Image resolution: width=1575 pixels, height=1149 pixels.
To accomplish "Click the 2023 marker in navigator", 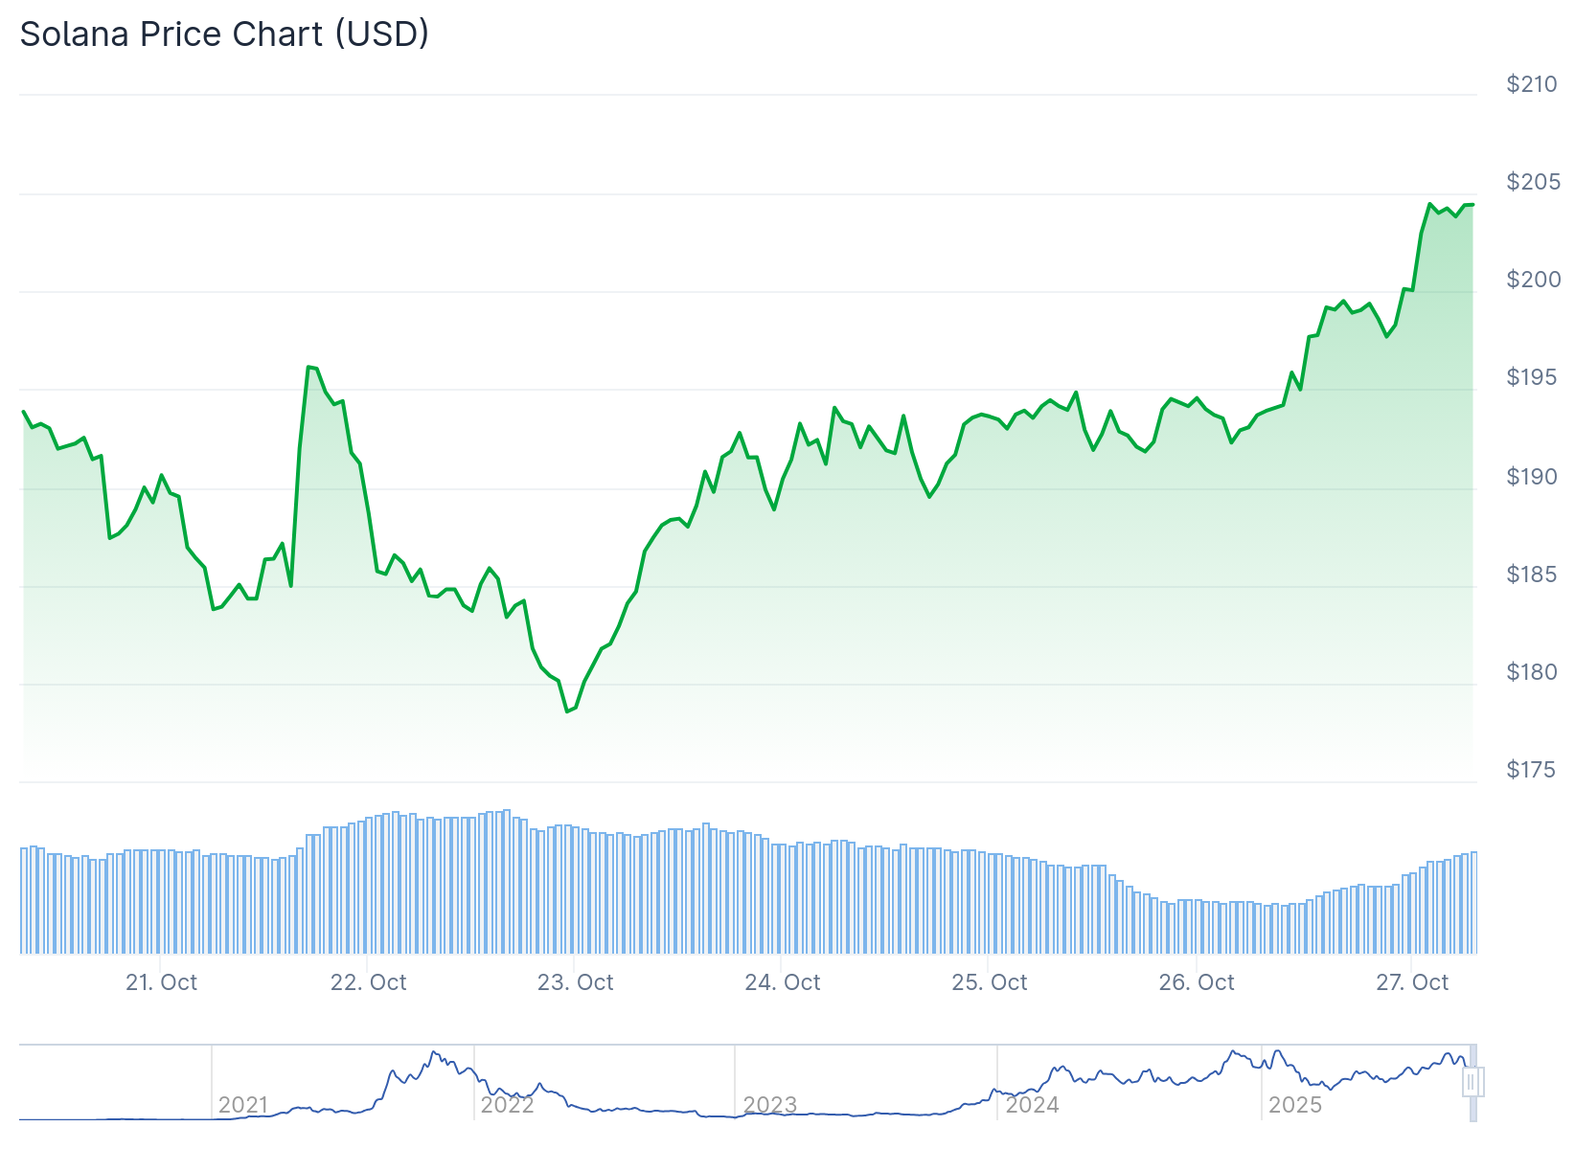I will [769, 1105].
